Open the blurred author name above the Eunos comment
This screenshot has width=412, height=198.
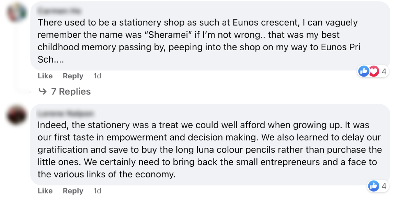59,11
